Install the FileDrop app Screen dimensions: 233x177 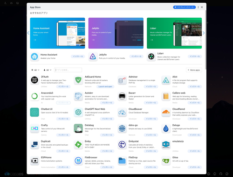[151, 167]
